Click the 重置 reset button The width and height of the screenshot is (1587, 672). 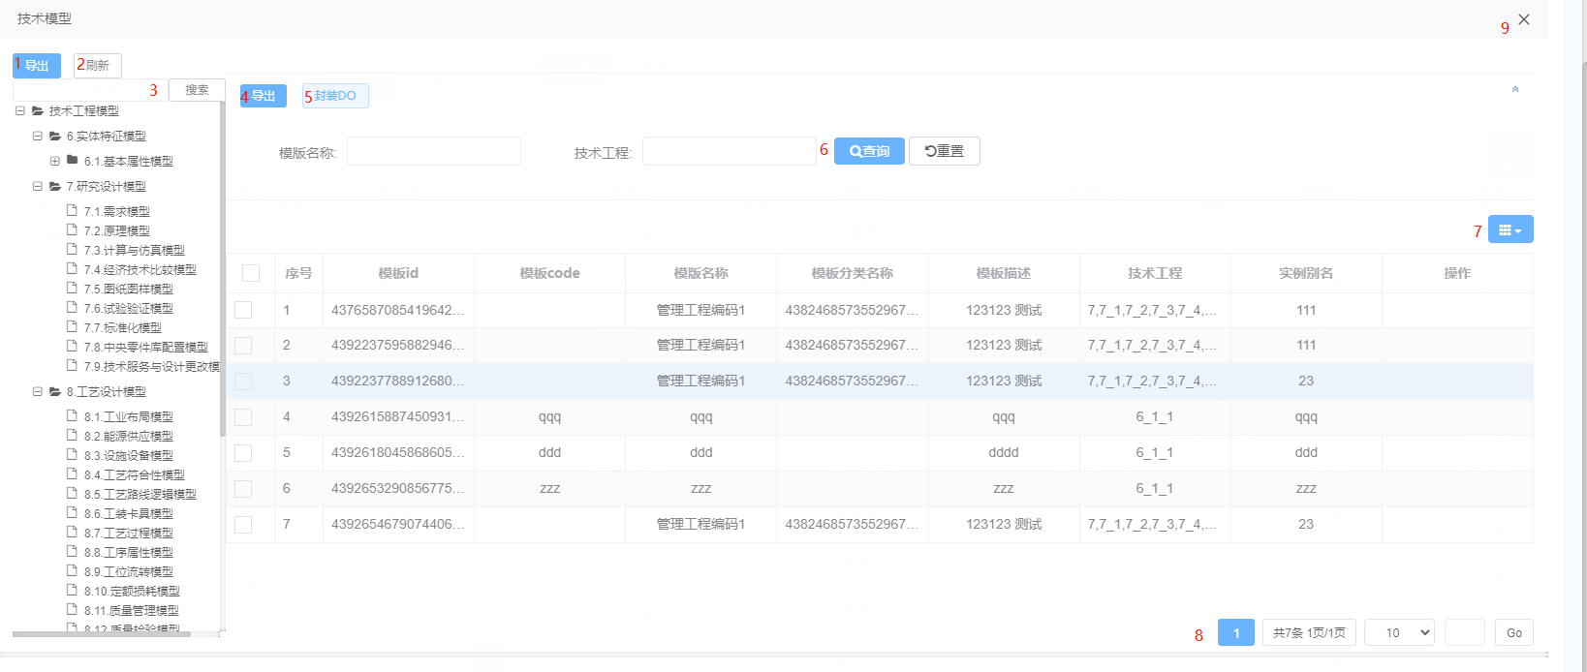tap(944, 151)
